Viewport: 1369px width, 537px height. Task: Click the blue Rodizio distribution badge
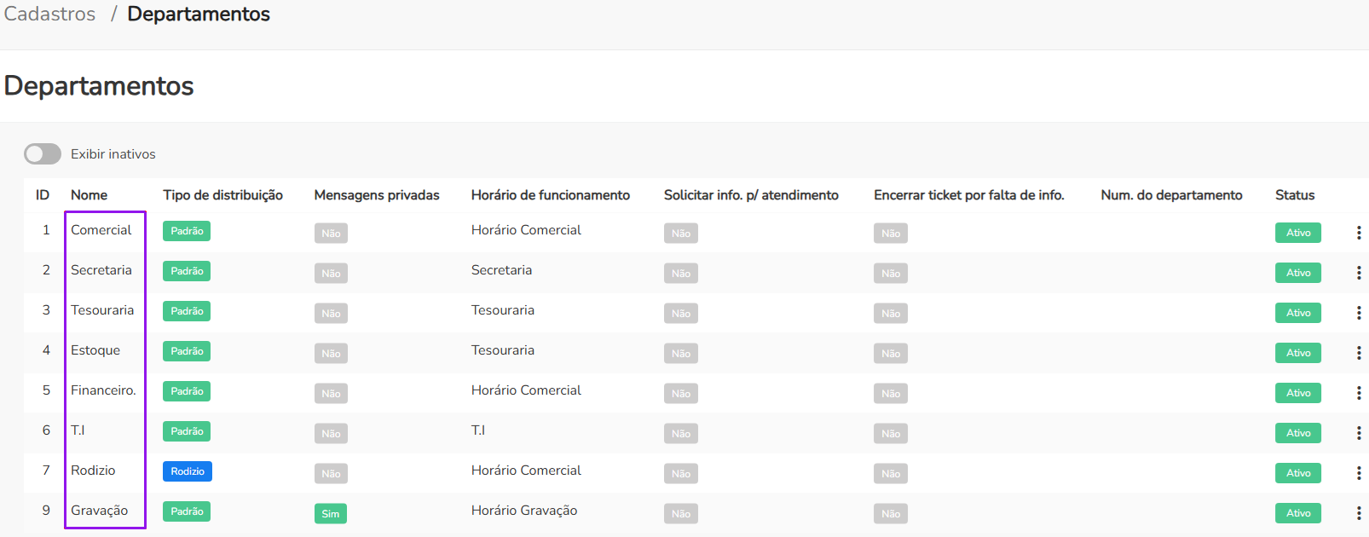[x=188, y=471]
